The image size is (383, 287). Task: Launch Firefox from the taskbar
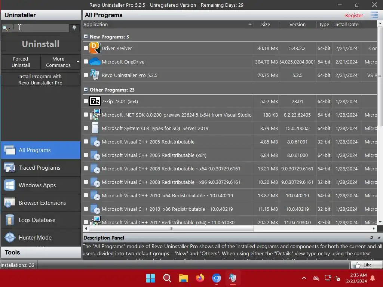click(x=200, y=278)
